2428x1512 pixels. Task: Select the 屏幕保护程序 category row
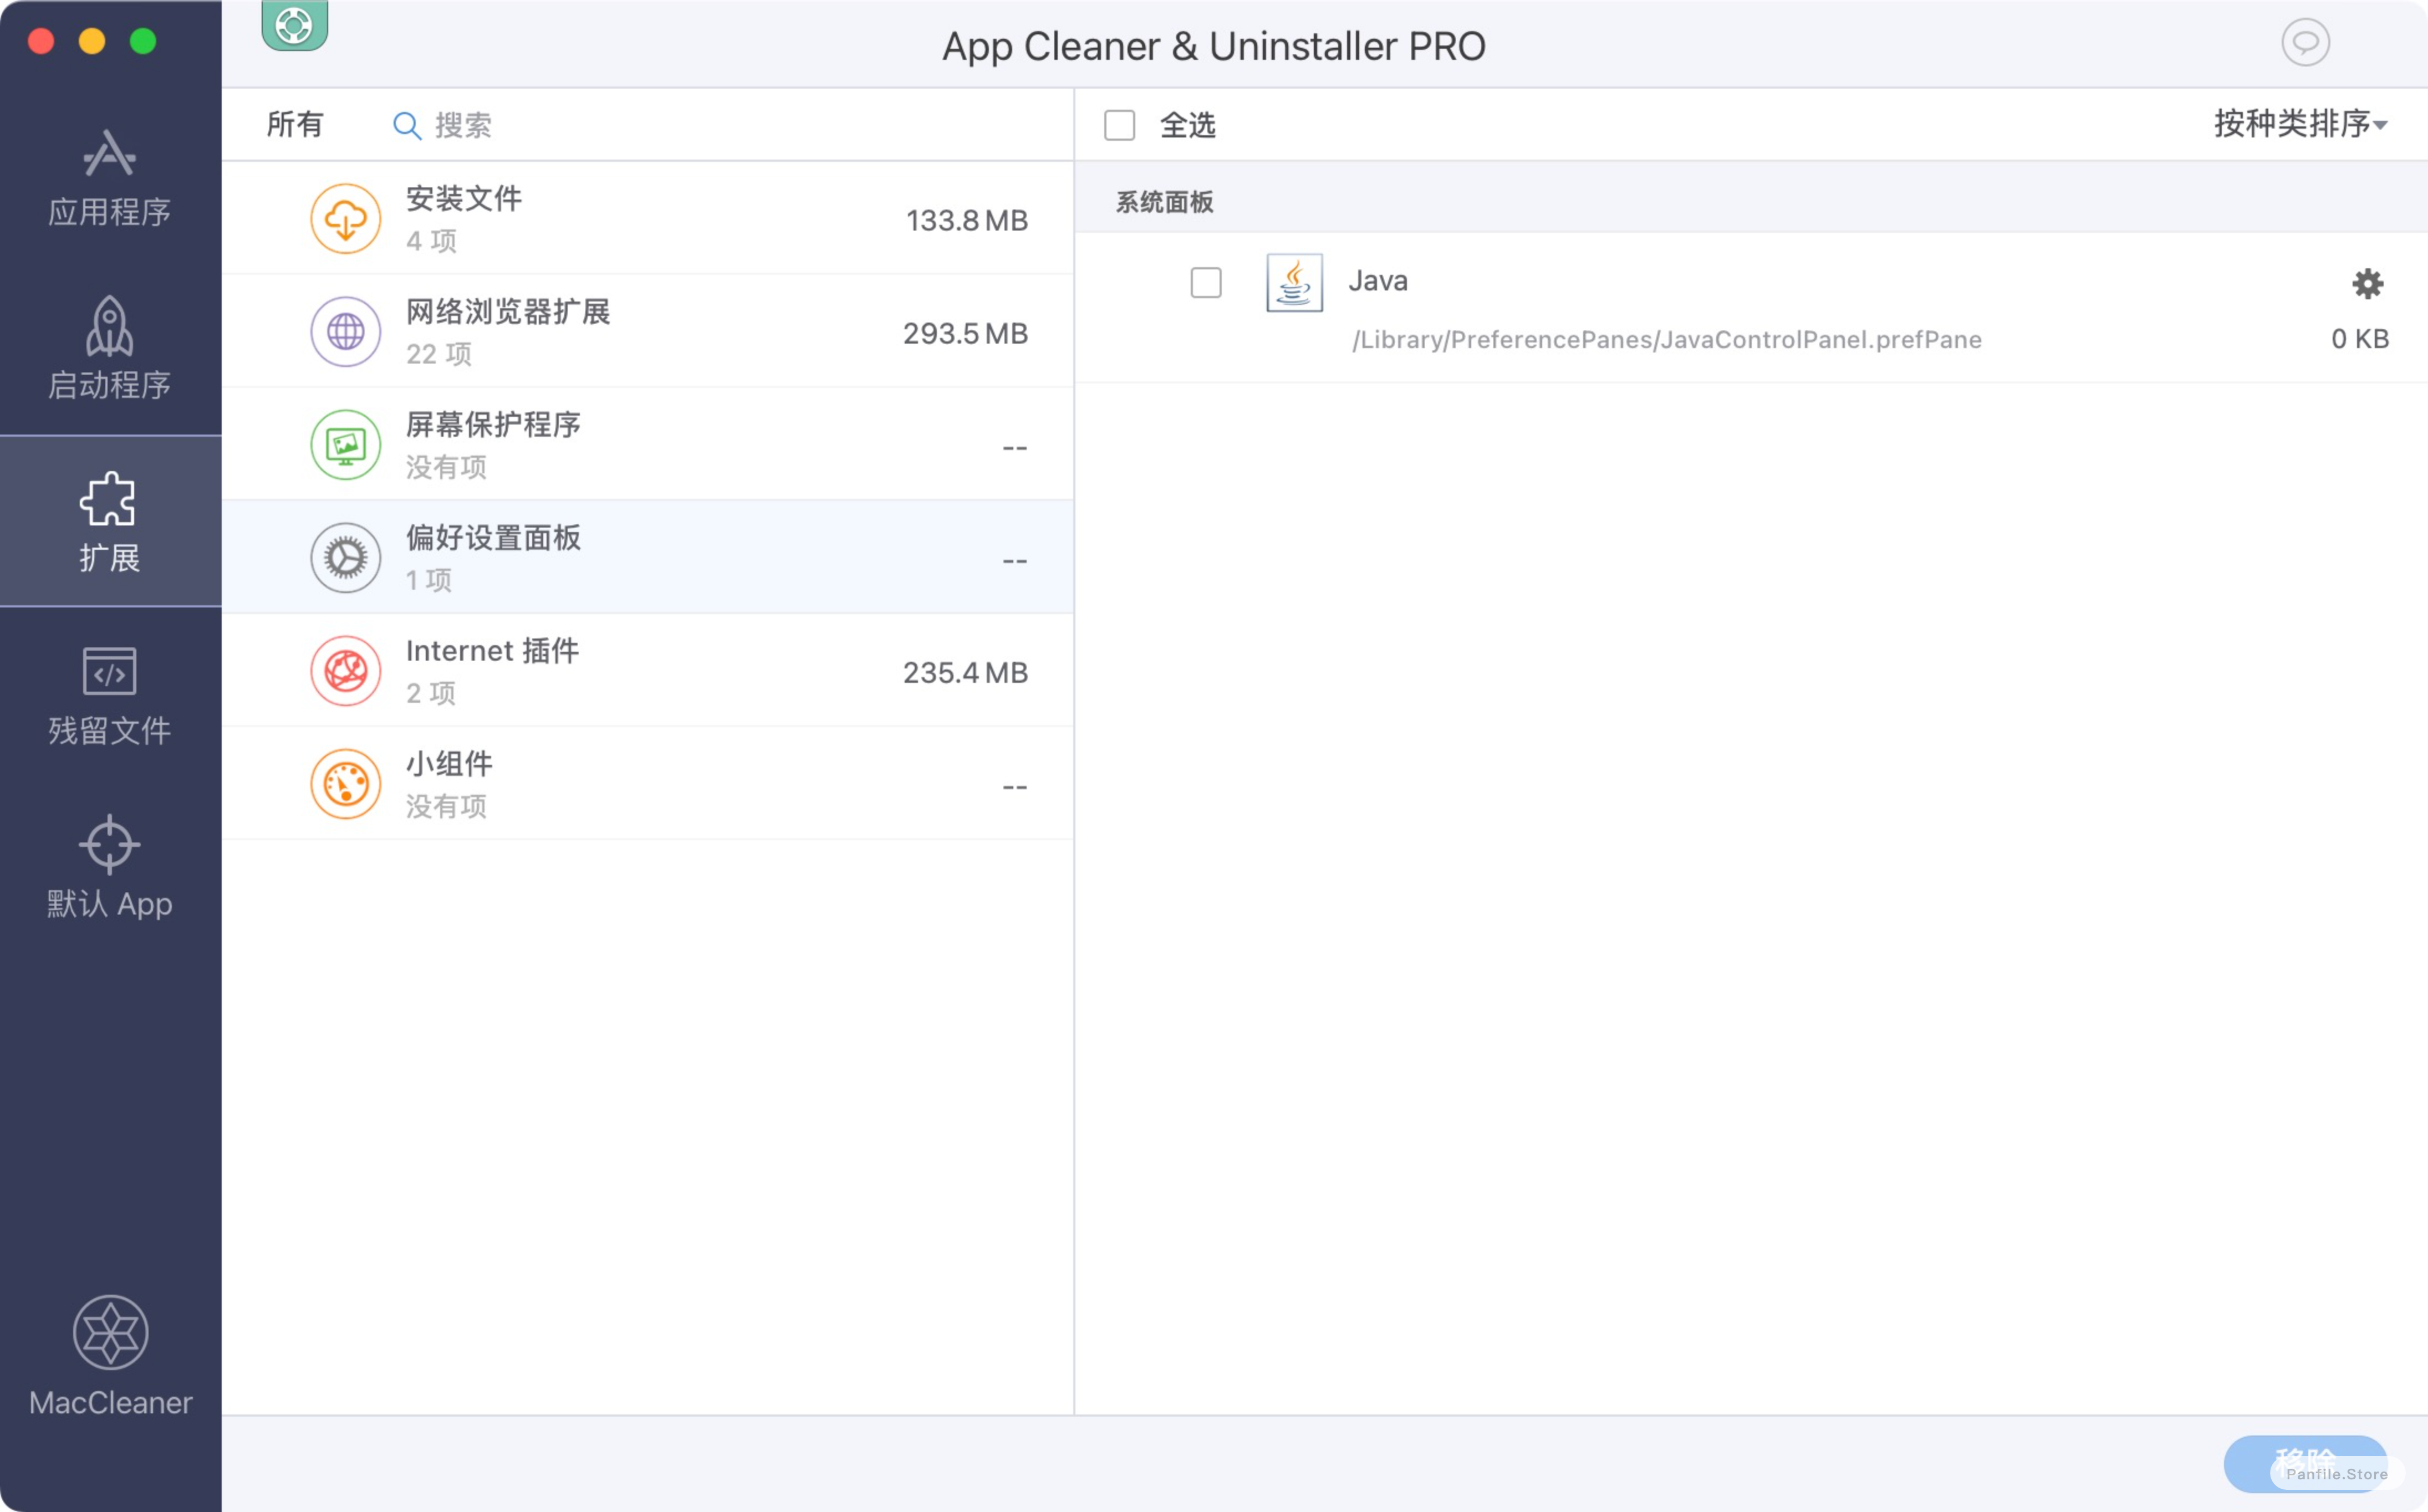tap(648, 444)
